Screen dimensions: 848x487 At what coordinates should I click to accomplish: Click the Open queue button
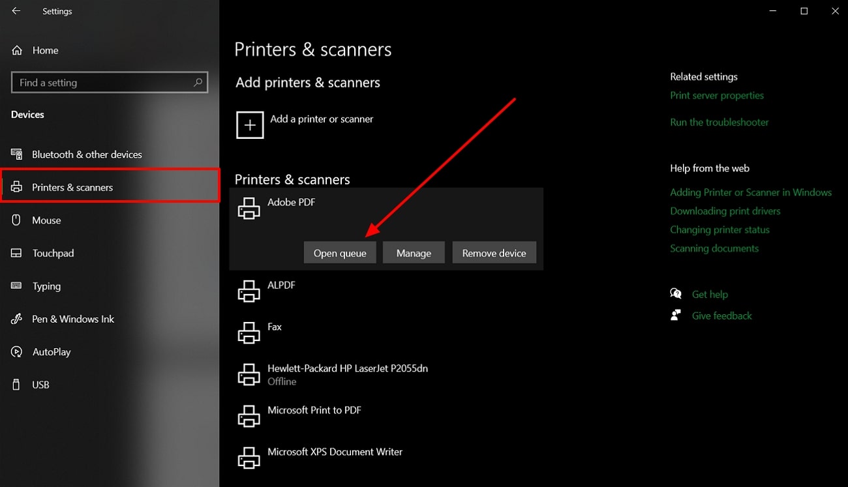(x=340, y=253)
